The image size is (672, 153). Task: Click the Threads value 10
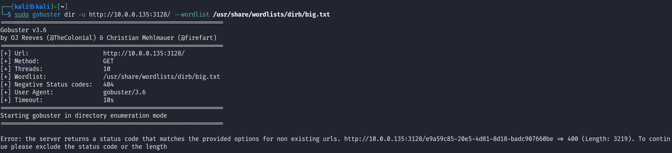[107, 69]
